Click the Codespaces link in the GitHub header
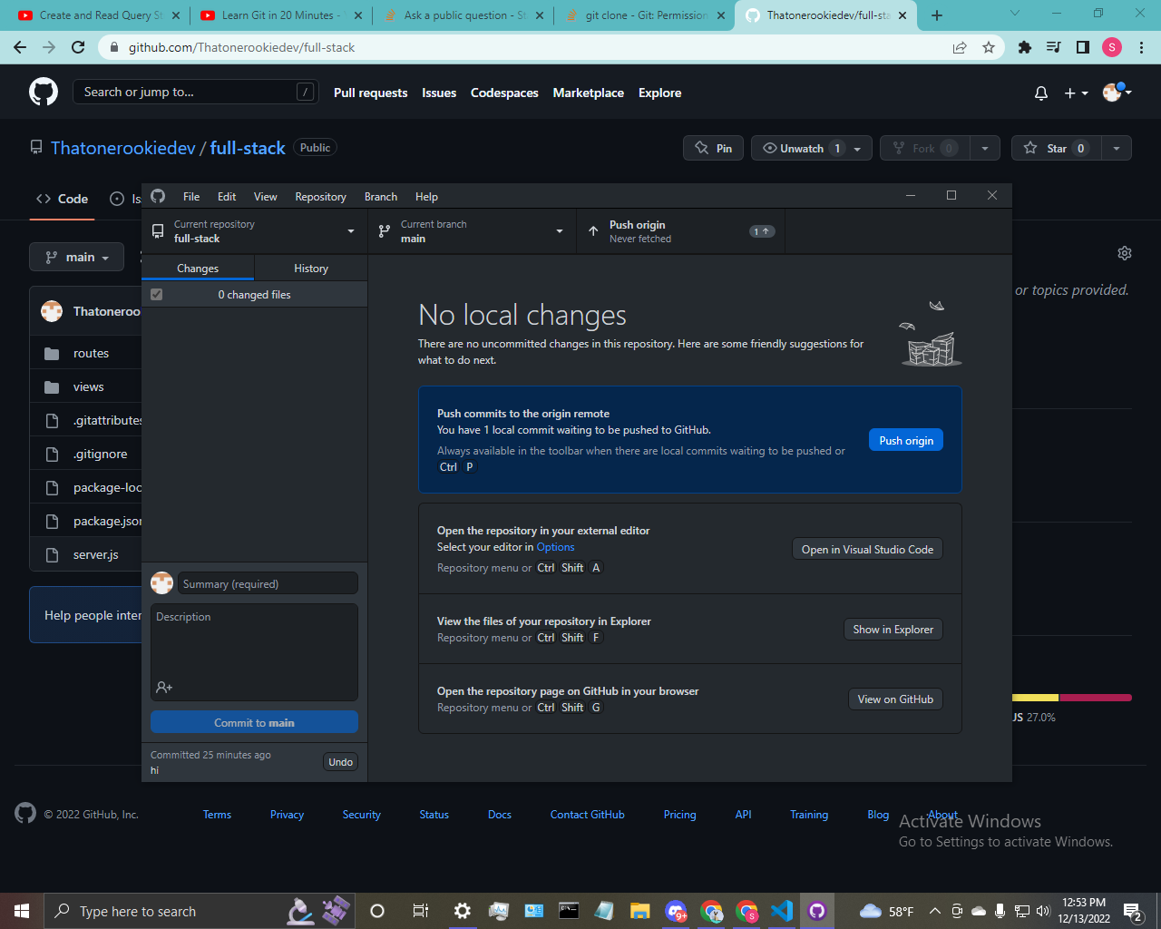 pyautogui.click(x=504, y=93)
